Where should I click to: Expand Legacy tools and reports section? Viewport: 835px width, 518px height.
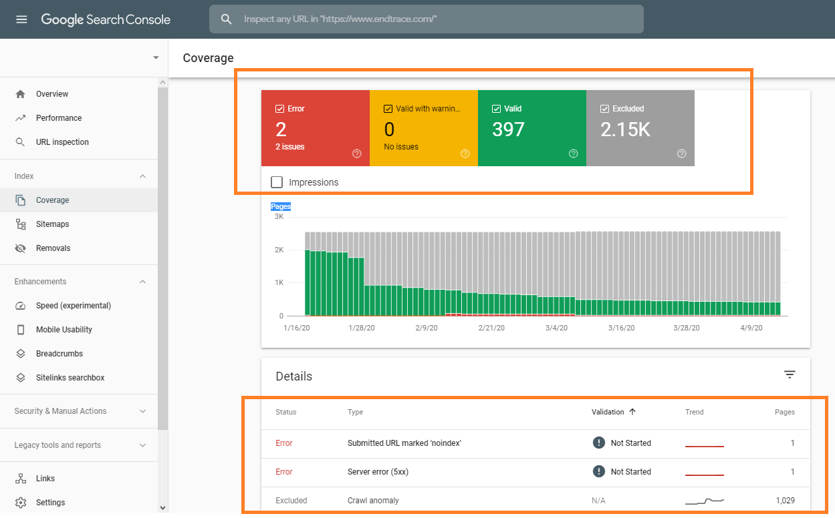(x=142, y=445)
